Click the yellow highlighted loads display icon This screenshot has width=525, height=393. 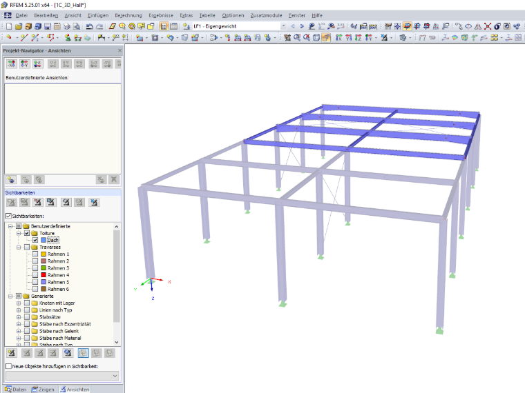pyautogui.click(x=407, y=26)
